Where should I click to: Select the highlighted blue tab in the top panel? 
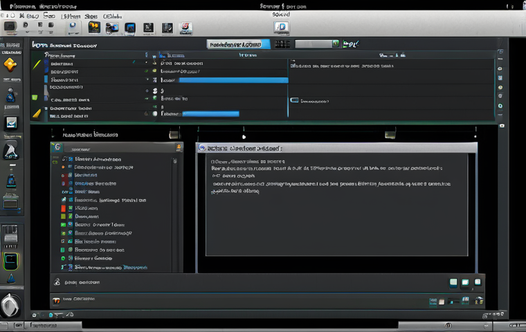click(x=238, y=44)
